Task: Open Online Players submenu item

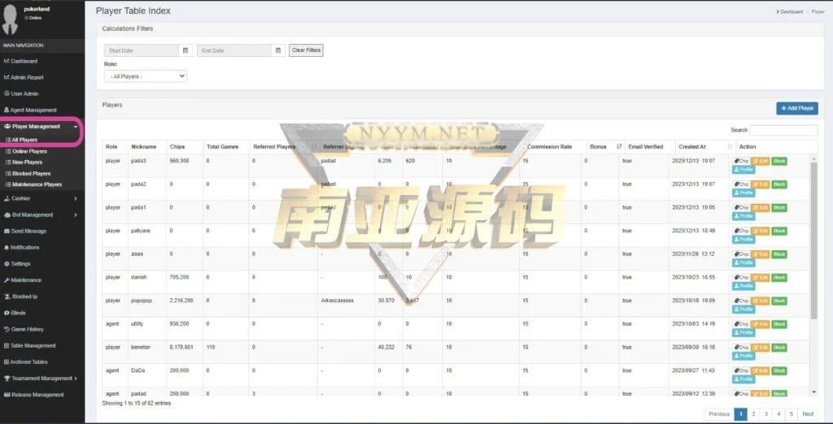Action: click(x=30, y=151)
